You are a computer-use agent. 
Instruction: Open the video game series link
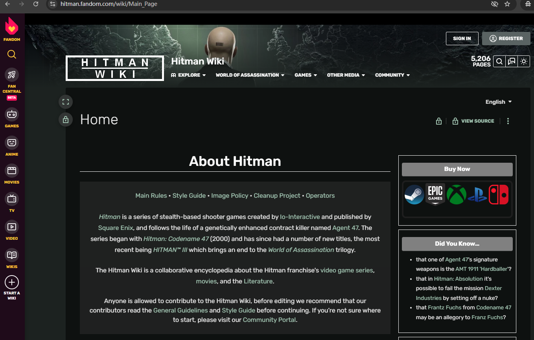tap(347, 270)
